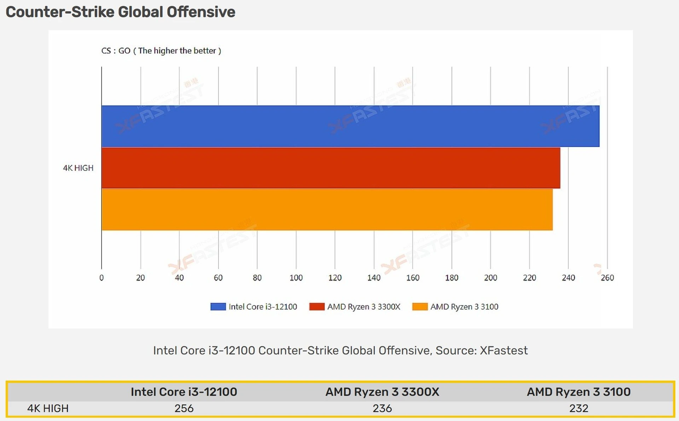The height and width of the screenshot is (421, 679).
Task: Click the 'Counter-Strike Global Offensive' heading
Action: pos(121,12)
